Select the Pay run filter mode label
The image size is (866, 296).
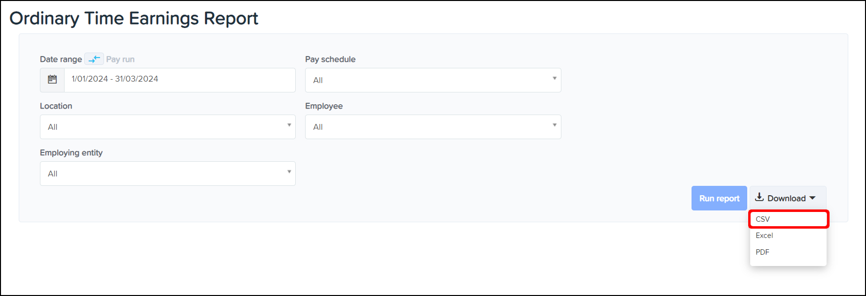pos(120,59)
